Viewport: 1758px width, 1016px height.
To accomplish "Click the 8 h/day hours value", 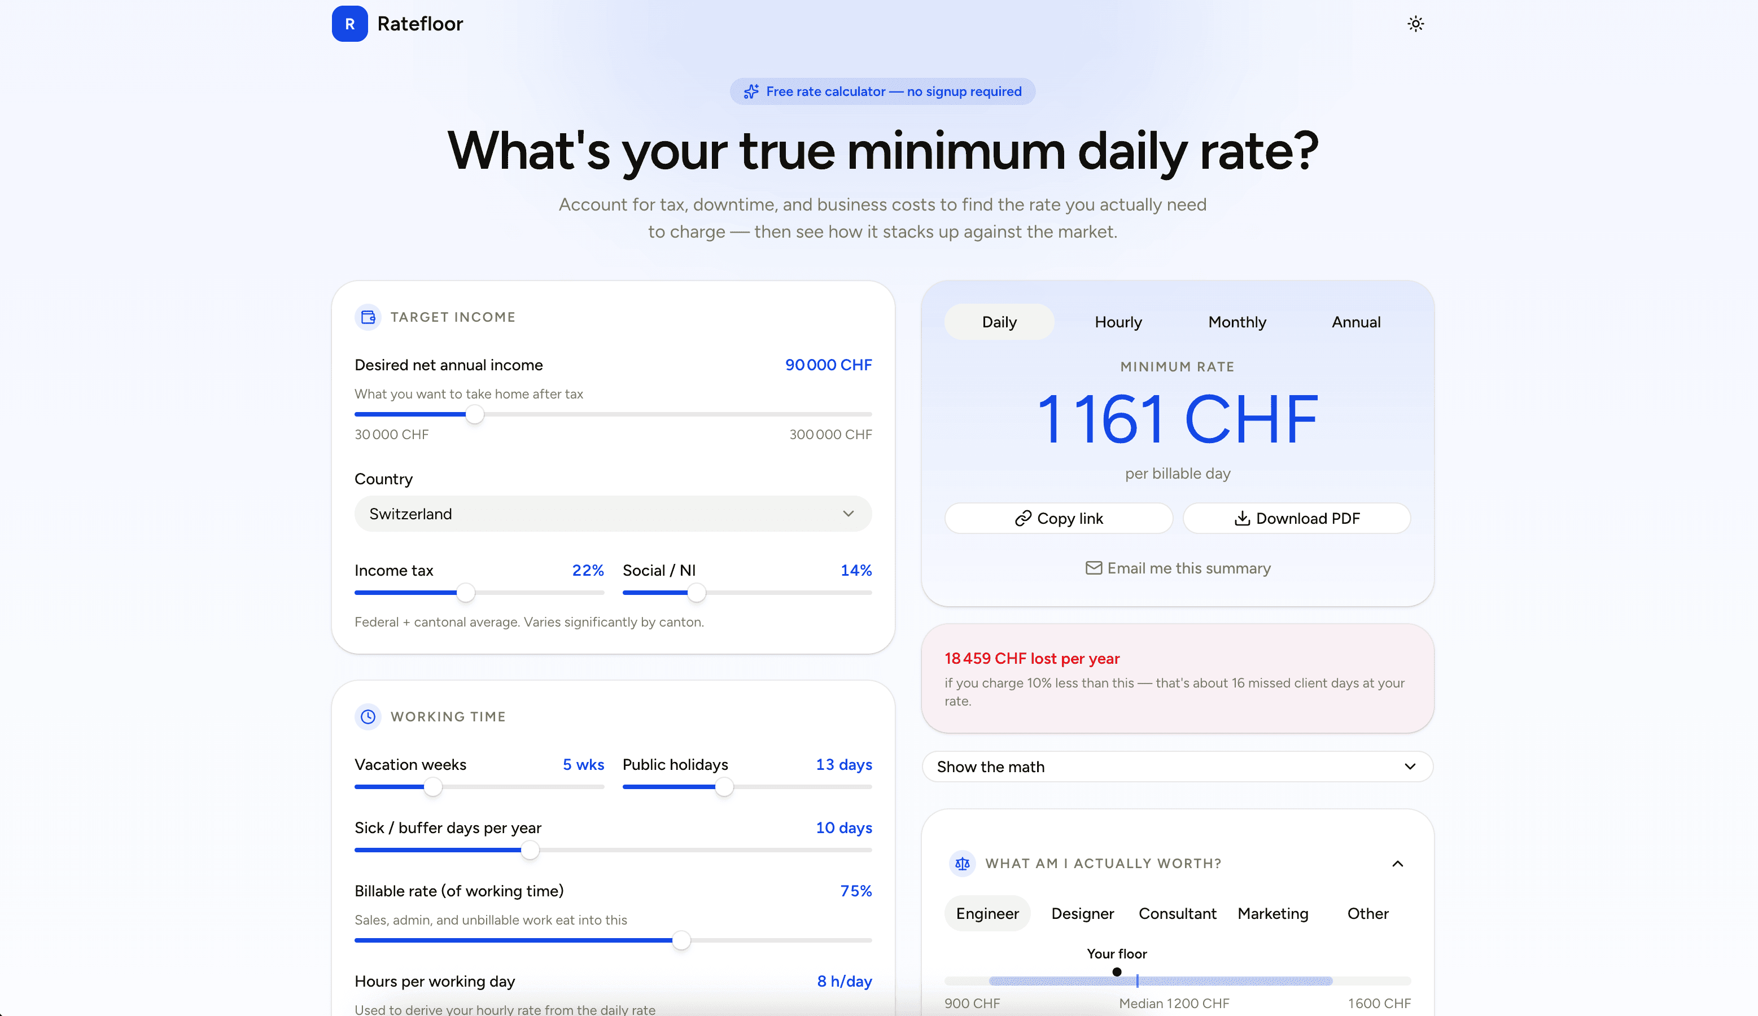I will tap(844, 981).
